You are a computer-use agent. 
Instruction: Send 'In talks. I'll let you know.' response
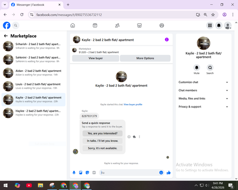(102, 141)
